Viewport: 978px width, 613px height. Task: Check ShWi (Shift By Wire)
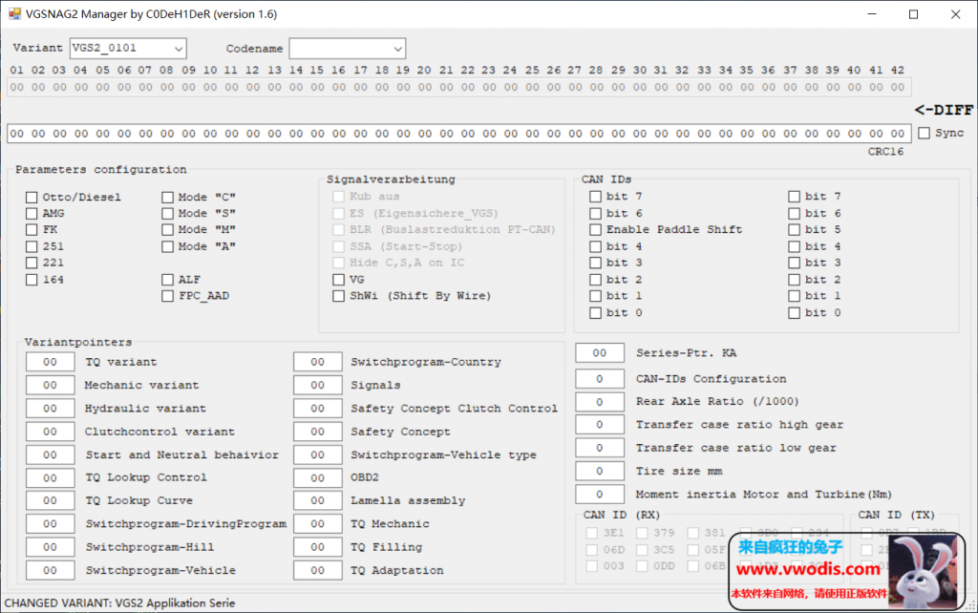[x=339, y=296]
